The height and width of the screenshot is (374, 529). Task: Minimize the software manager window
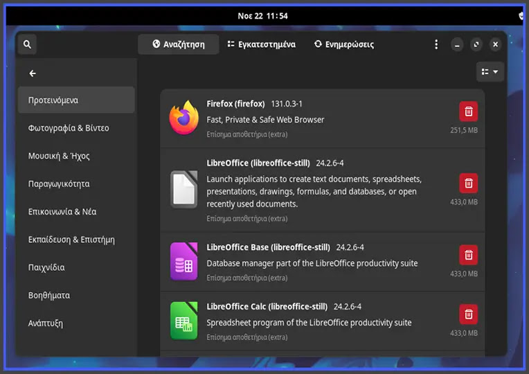(457, 44)
